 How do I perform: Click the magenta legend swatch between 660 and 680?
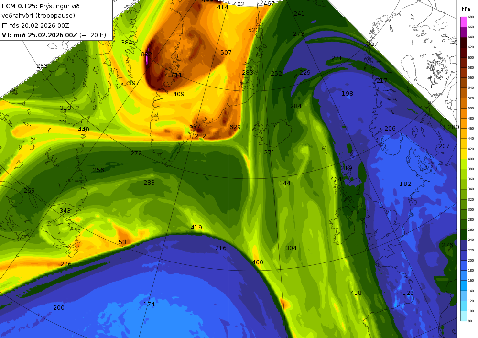tap(464, 22)
